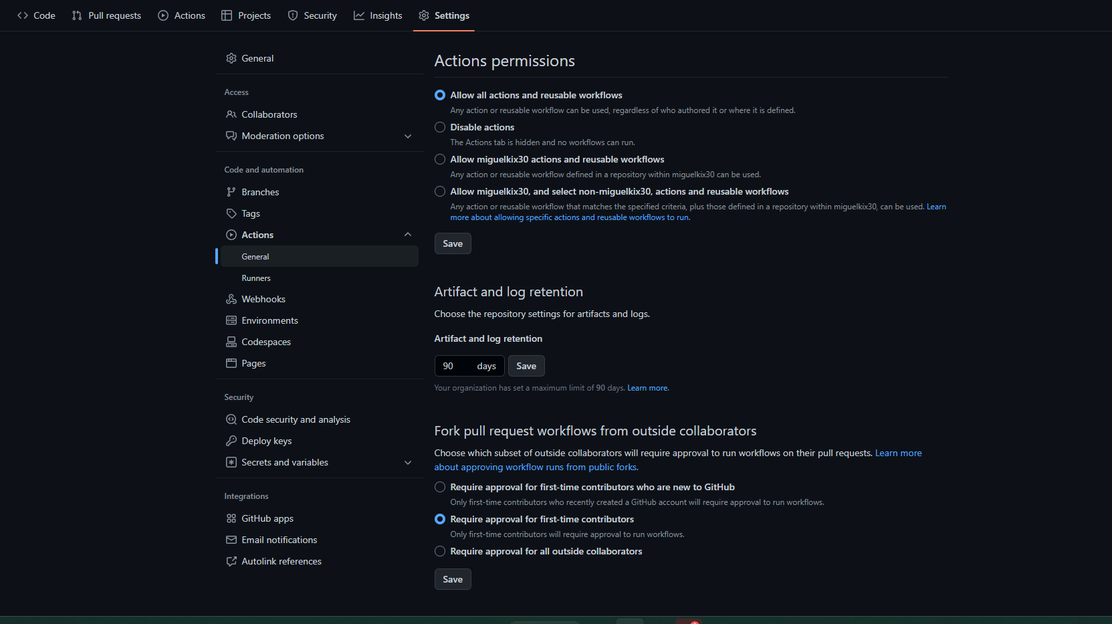The width and height of the screenshot is (1112, 624).
Task: Open Webhooks via its hook icon
Action: click(231, 299)
